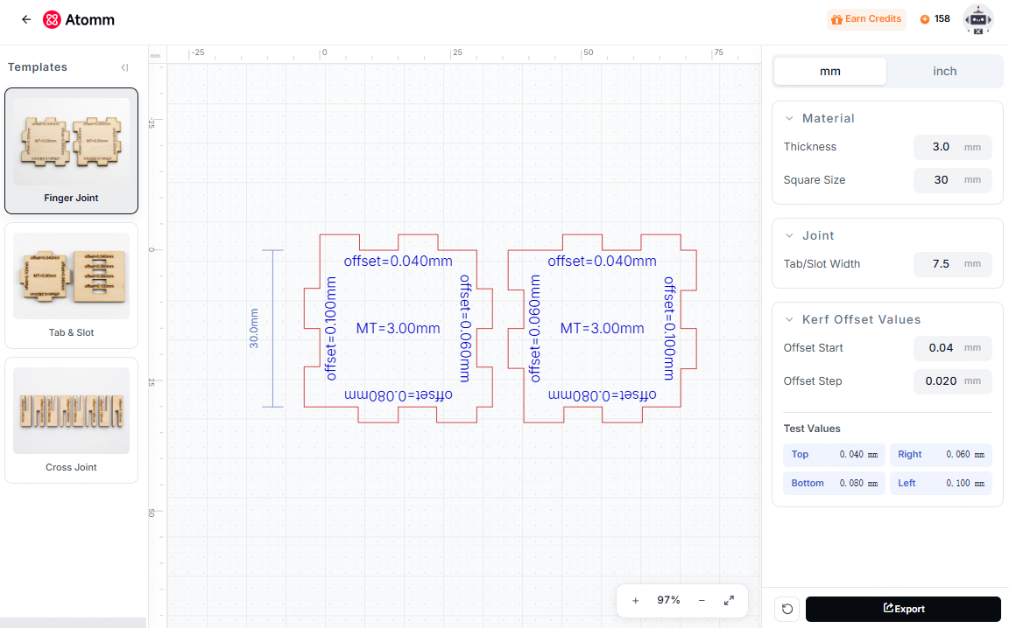Edit the Square Size value field
The image size is (1009, 628).
(952, 180)
